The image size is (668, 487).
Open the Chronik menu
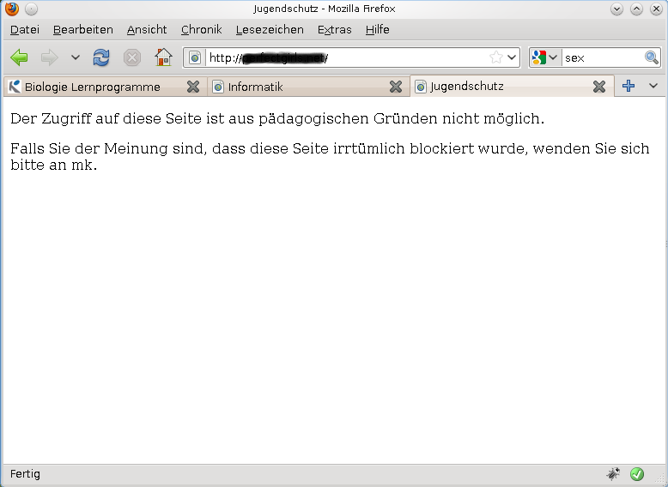pyautogui.click(x=201, y=29)
